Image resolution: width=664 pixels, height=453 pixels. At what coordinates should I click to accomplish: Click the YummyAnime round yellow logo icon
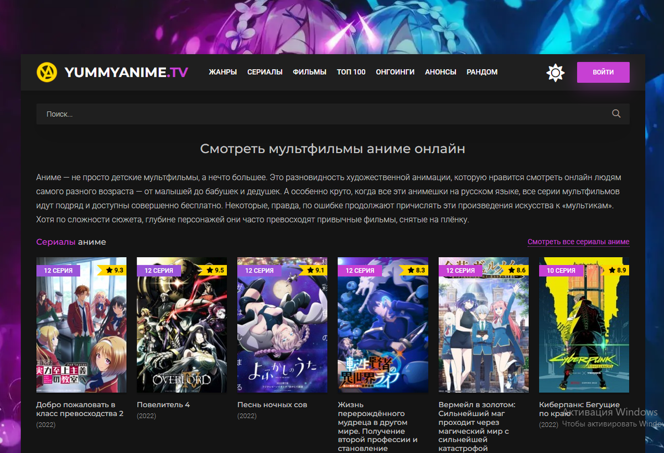pyautogui.click(x=47, y=72)
